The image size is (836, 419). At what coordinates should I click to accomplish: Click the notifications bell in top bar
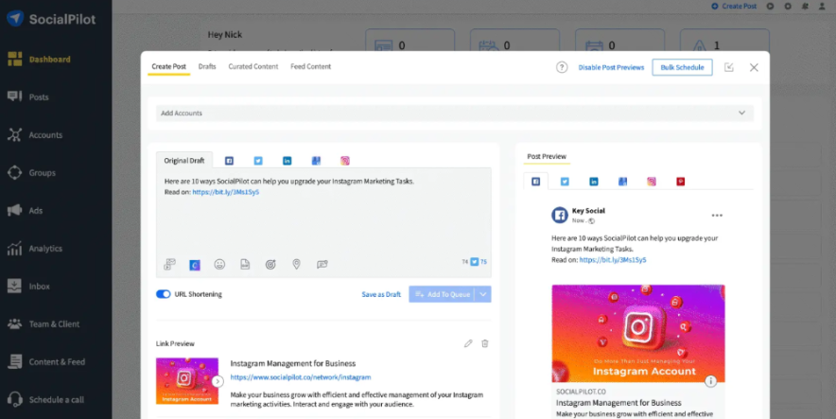click(x=805, y=6)
